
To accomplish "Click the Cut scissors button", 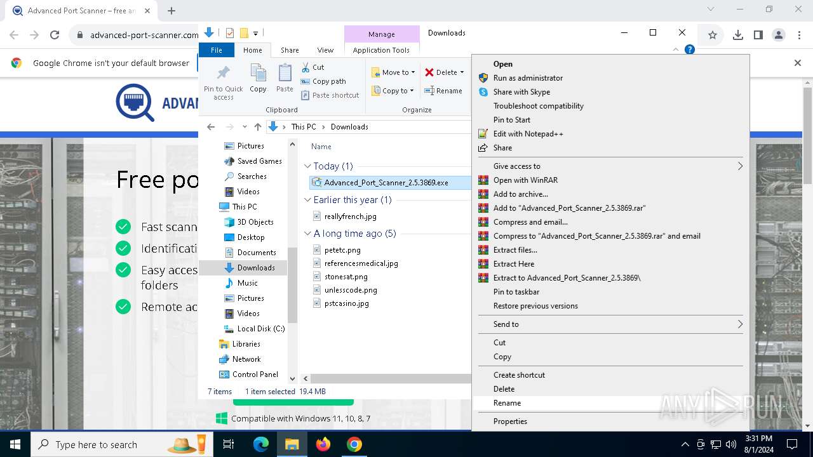I will click(312, 67).
